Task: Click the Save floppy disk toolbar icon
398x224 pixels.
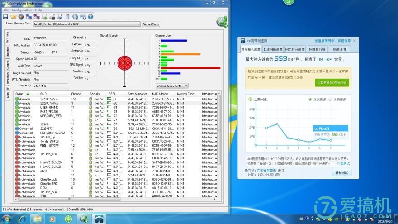Action: click(5, 17)
